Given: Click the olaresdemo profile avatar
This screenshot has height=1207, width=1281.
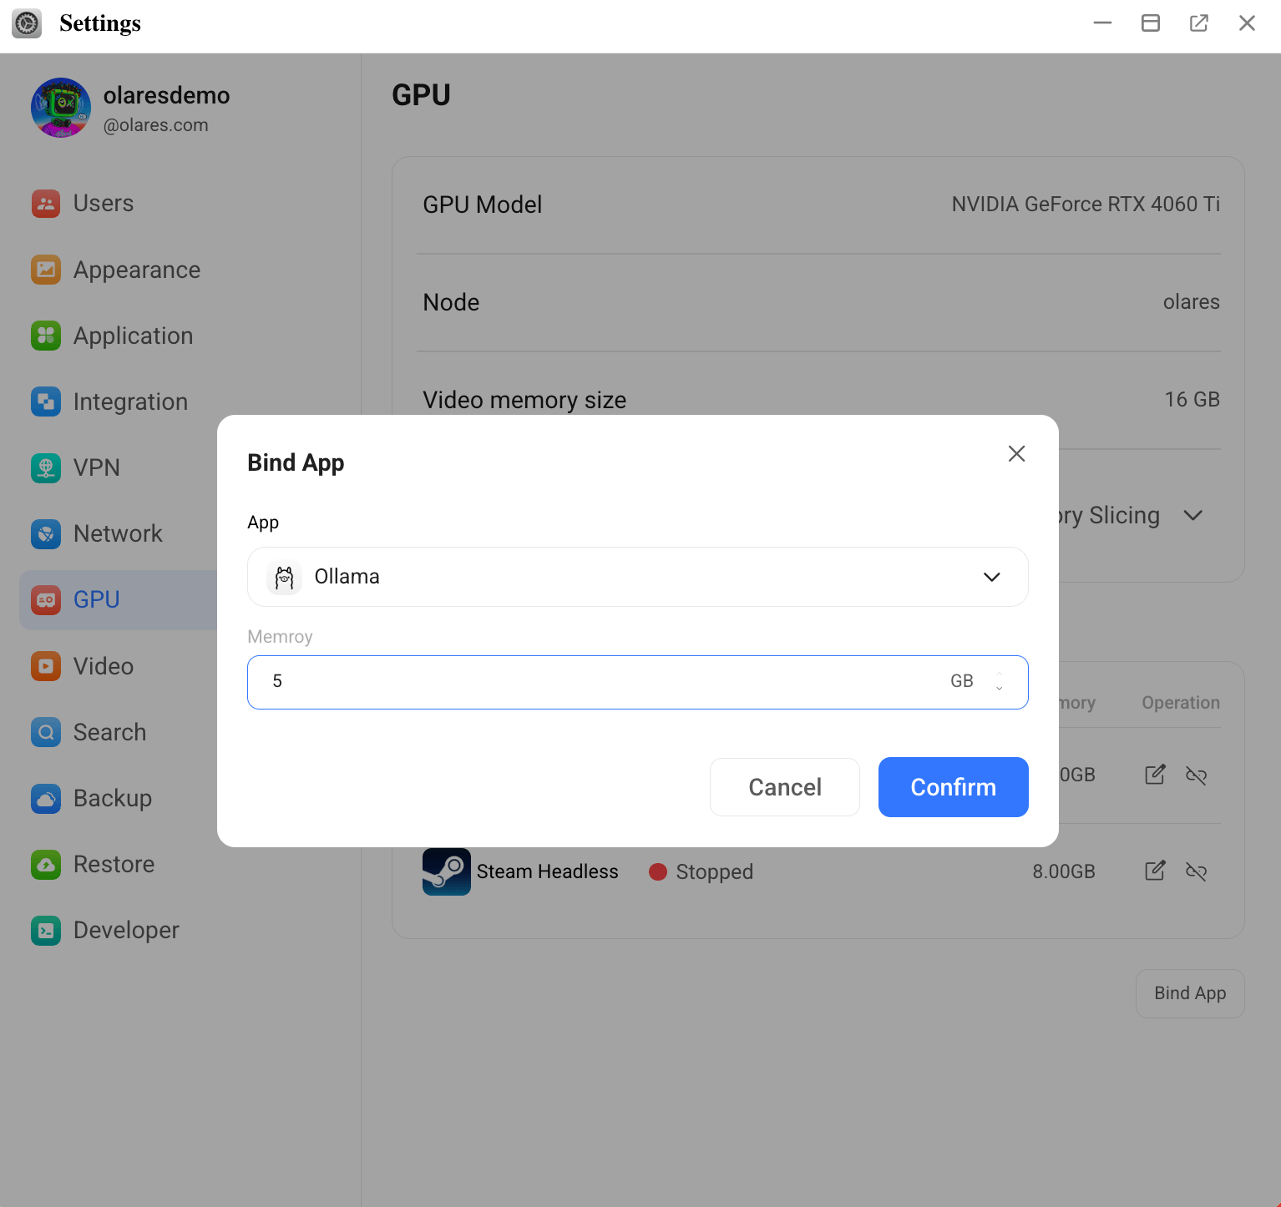Looking at the screenshot, I should coord(61,109).
